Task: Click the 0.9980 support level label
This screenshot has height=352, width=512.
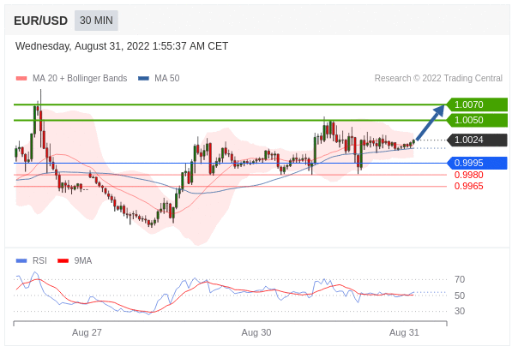Action: [468, 175]
